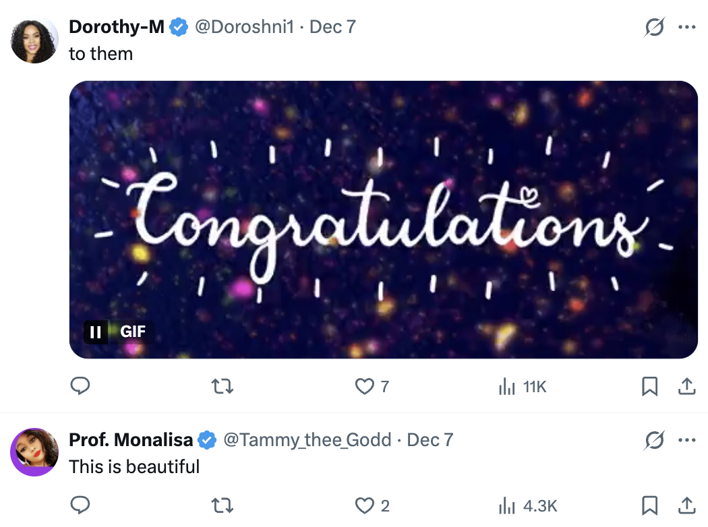Pause the Congratulations GIF

(96, 332)
